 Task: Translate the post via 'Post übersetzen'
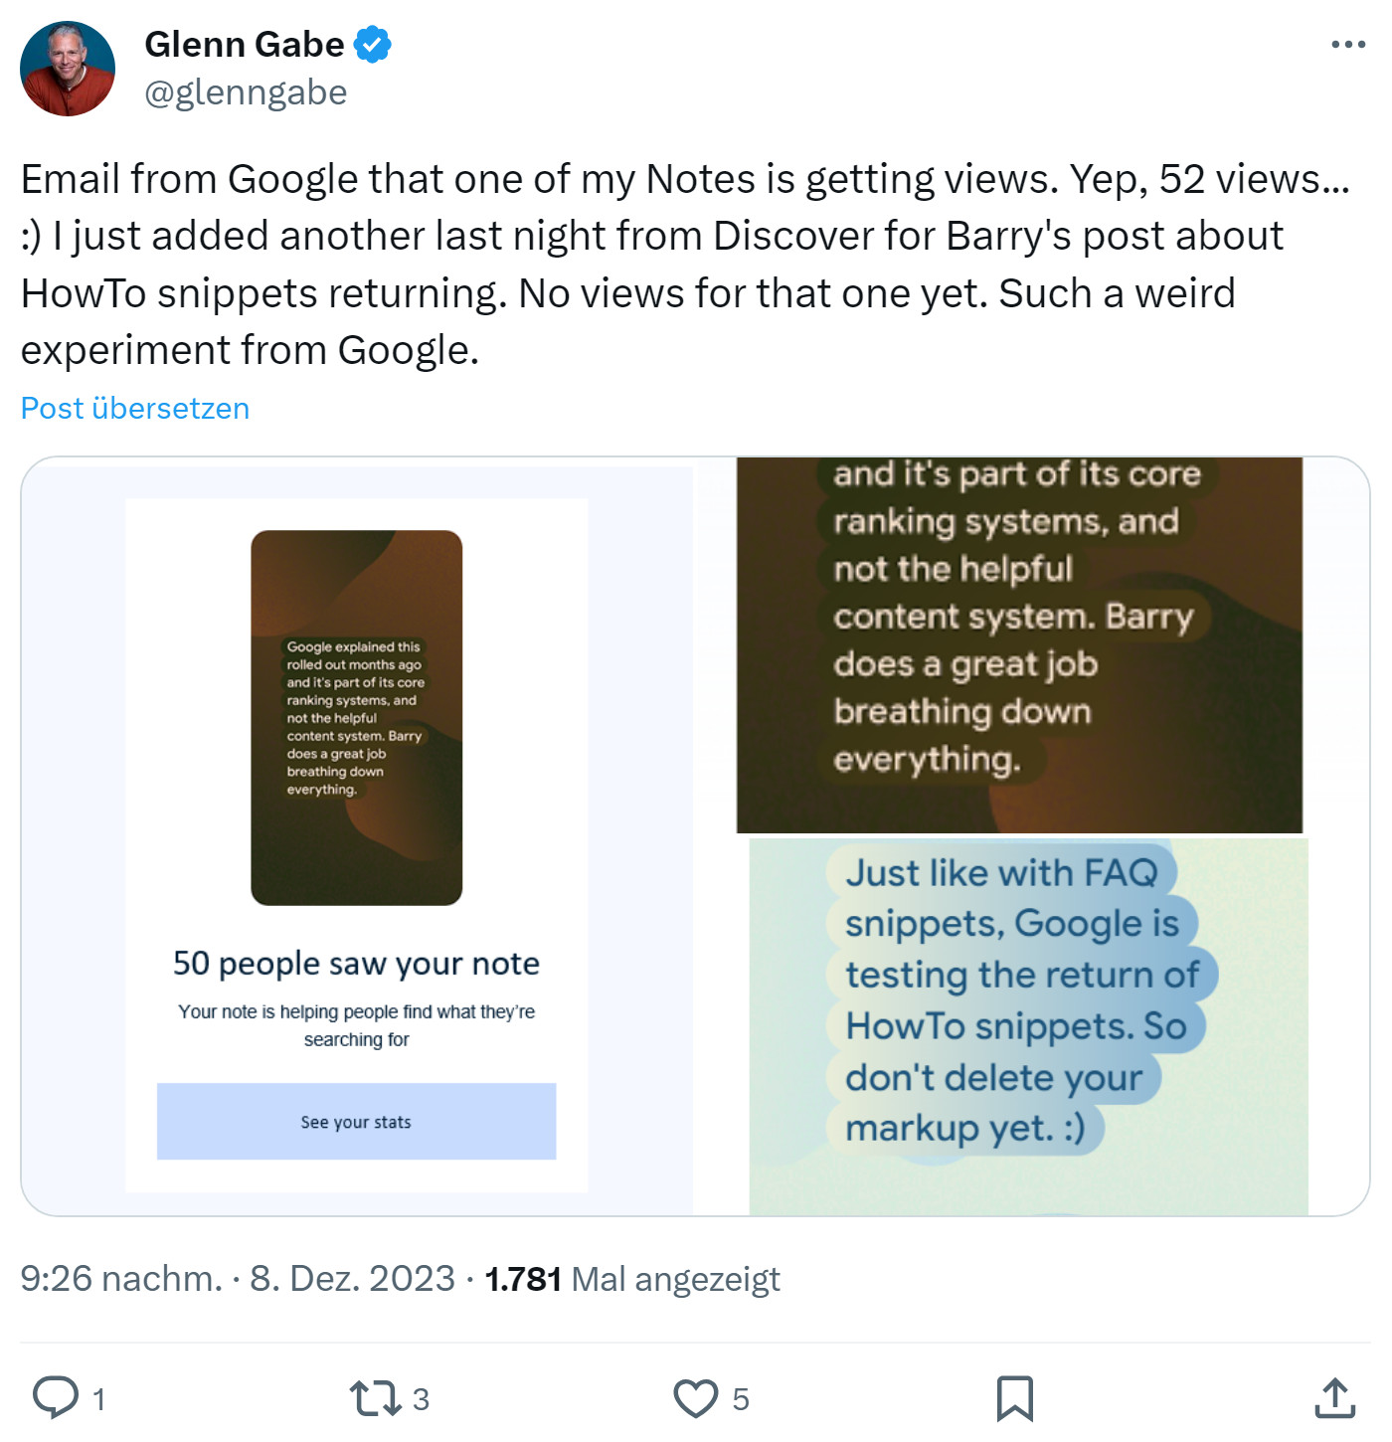coord(134,408)
